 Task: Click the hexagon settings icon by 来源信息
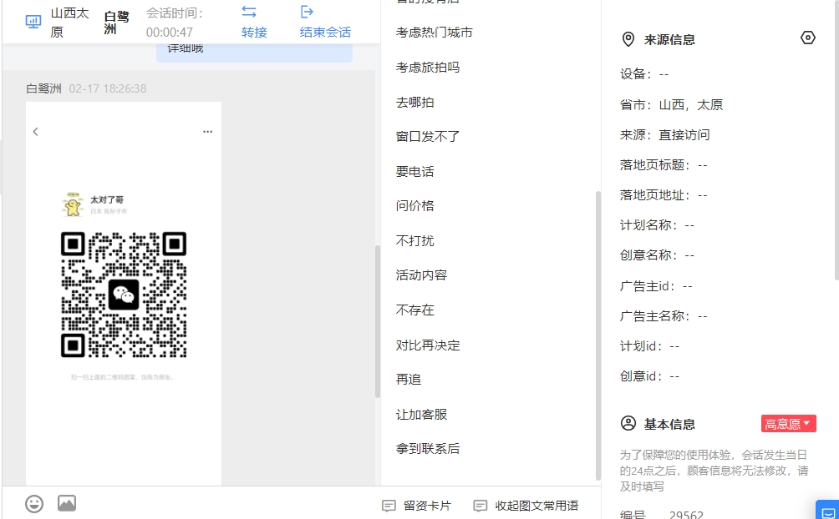(x=808, y=38)
